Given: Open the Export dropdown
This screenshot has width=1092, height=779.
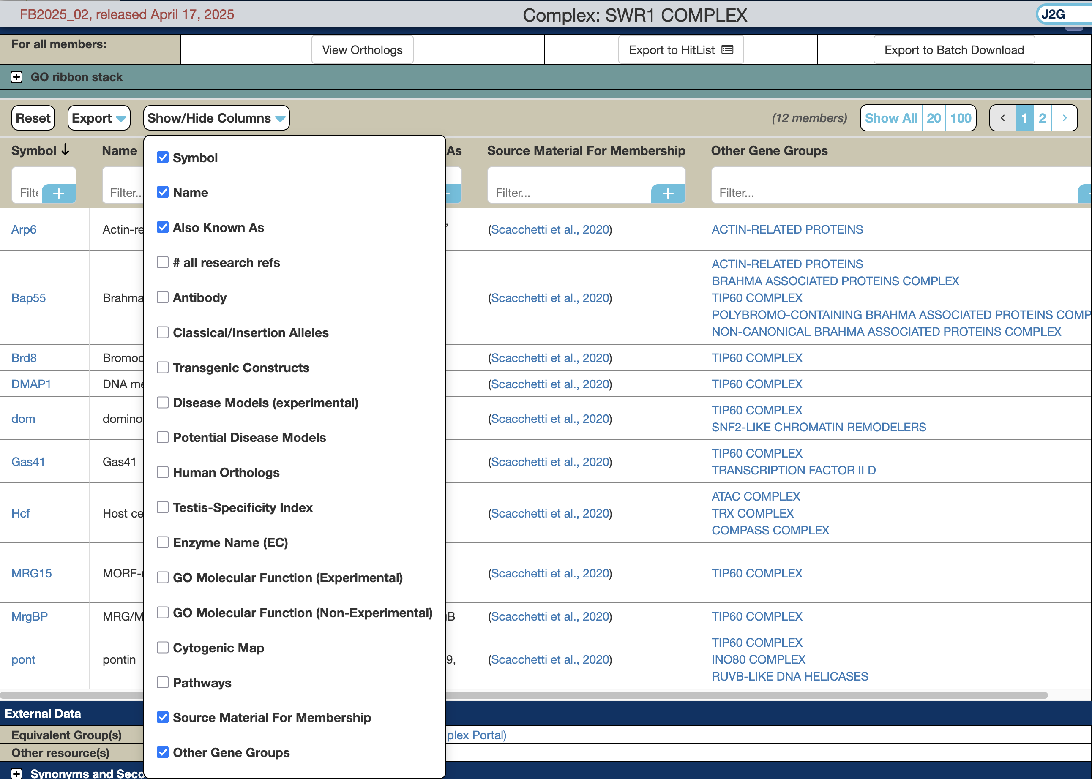Looking at the screenshot, I should point(99,118).
